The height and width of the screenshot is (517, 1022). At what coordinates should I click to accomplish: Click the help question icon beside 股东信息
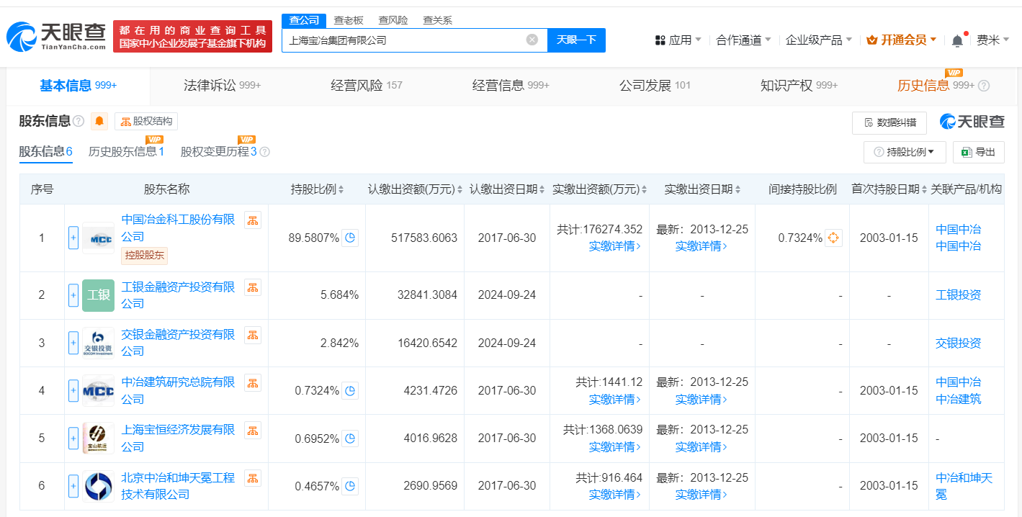(79, 121)
